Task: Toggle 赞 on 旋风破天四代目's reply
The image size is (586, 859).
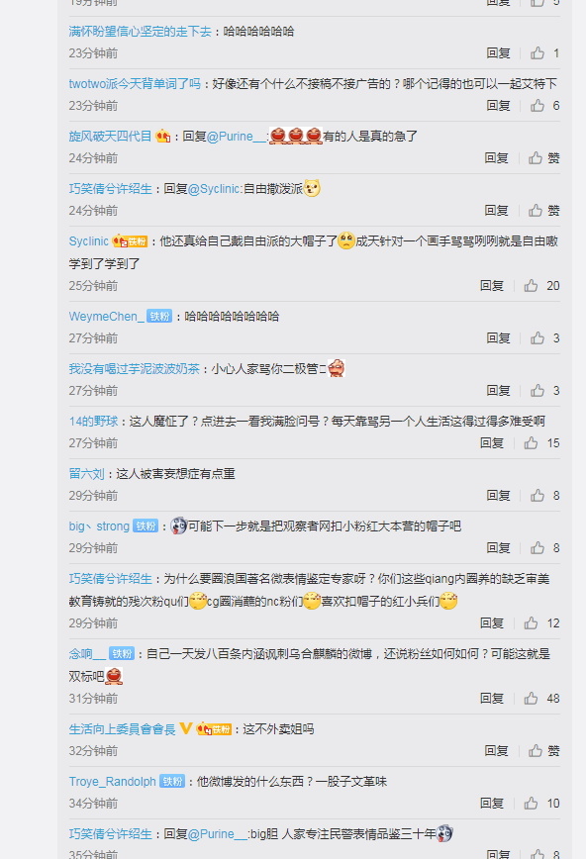Action: pyautogui.click(x=544, y=157)
